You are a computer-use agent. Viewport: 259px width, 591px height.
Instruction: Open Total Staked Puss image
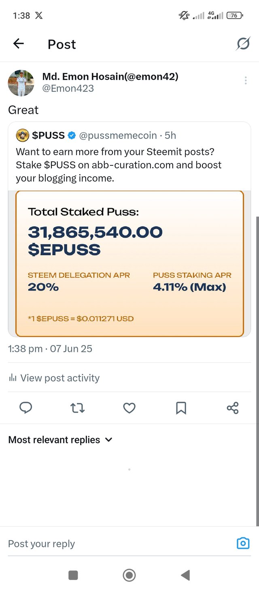pos(129,263)
